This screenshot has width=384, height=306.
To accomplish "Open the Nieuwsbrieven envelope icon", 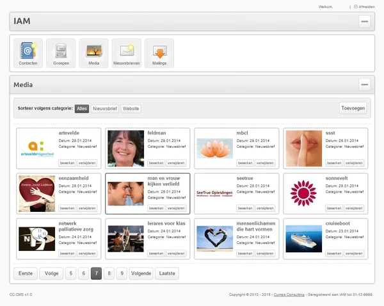I will pyautogui.click(x=126, y=53).
